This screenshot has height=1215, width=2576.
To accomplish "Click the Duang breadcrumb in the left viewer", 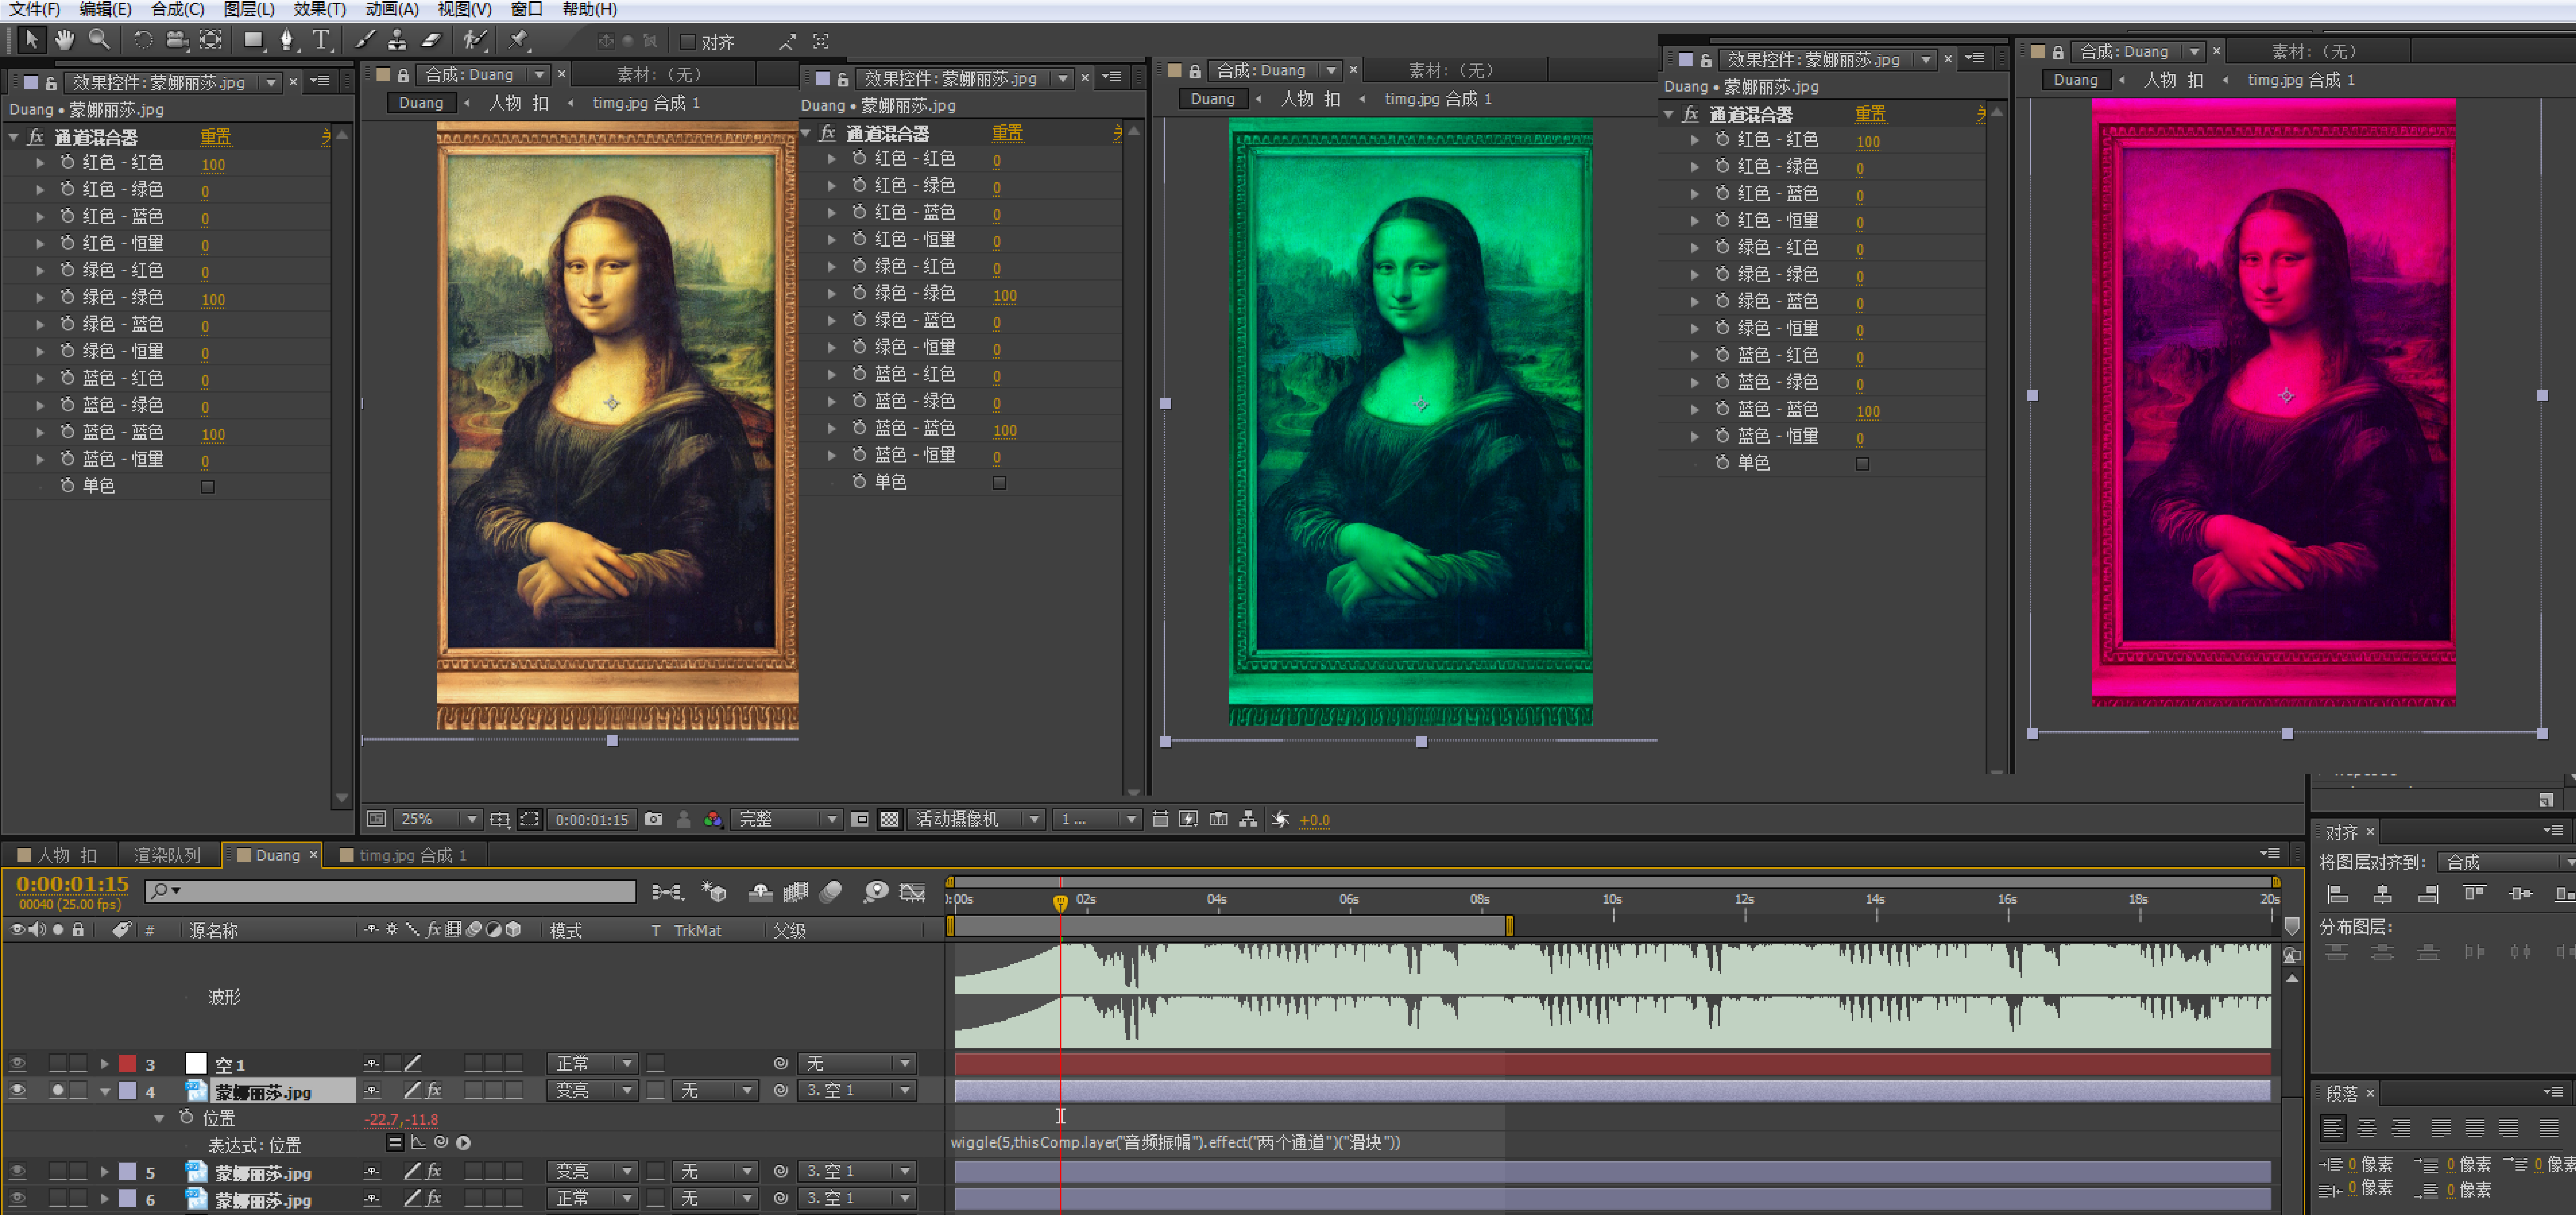I will 421,103.
